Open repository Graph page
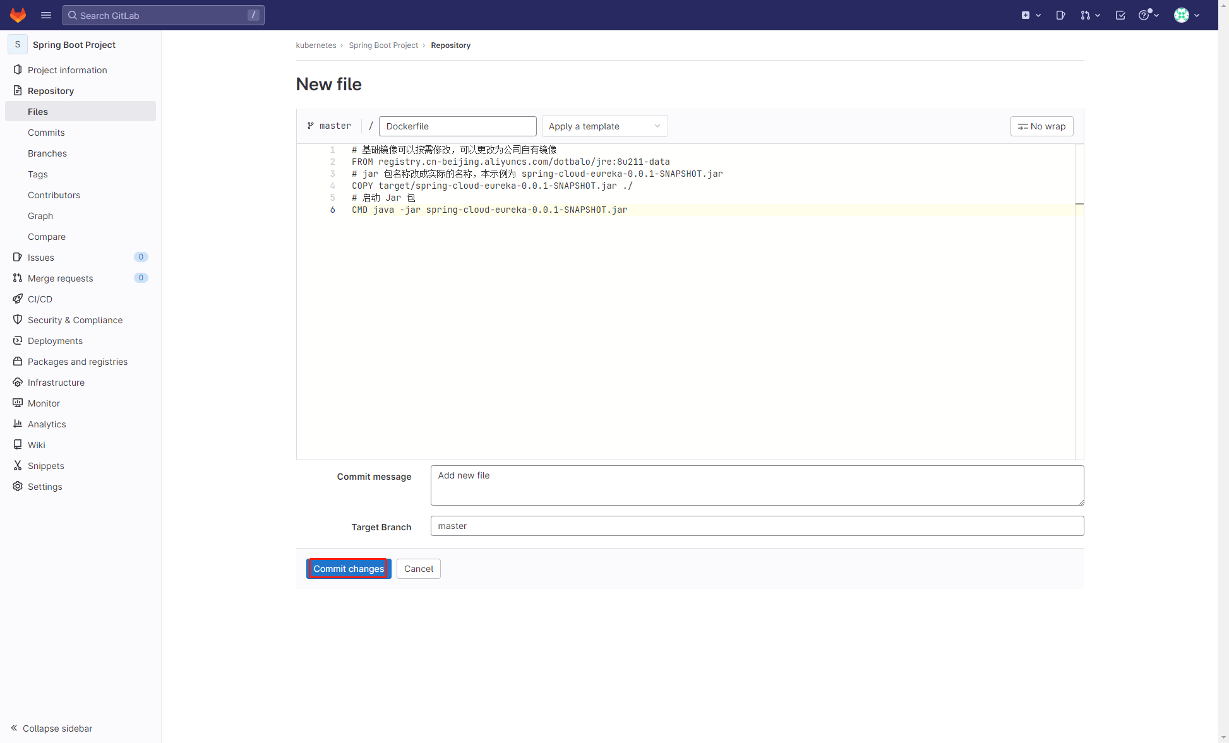The image size is (1229, 743). 40,216
